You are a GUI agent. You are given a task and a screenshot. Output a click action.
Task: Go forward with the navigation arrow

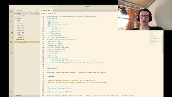(55, 6)
